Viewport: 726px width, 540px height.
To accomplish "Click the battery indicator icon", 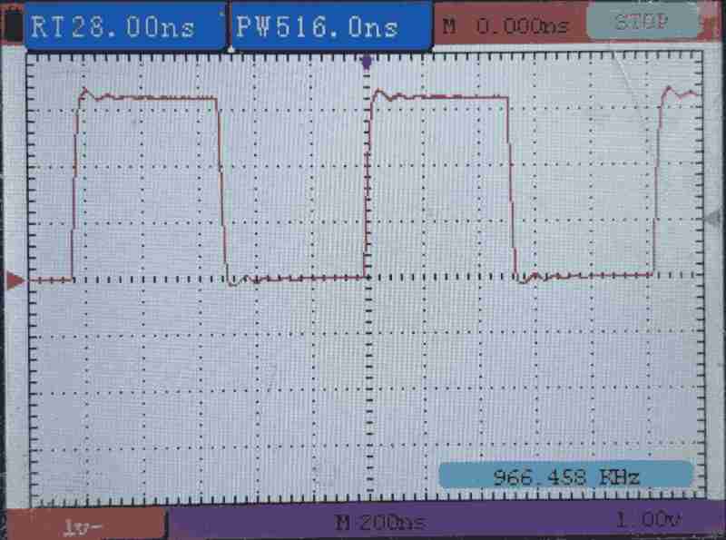I will (13, 25).
